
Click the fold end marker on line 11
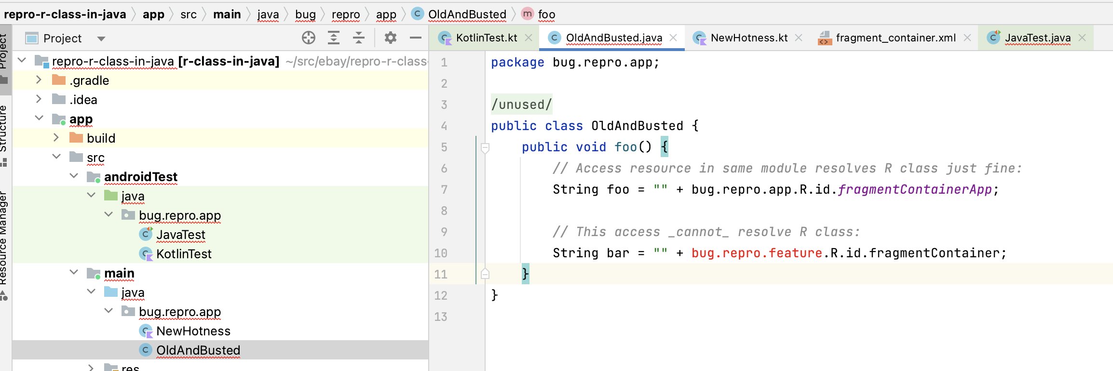(x=485, y=274)
